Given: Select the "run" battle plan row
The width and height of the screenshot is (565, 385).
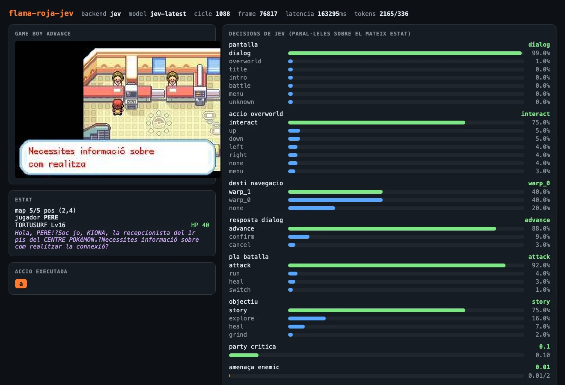Looking at the screenshot, I should tap(390, 273).
